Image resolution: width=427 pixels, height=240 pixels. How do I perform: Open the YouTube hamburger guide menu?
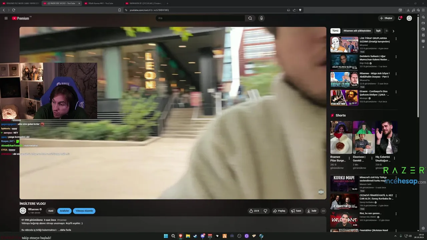(x=6, y=18)
